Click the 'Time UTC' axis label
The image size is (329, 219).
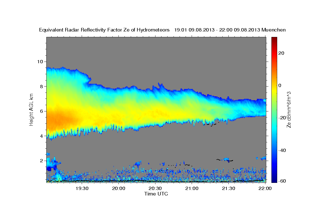click(156, 194)
